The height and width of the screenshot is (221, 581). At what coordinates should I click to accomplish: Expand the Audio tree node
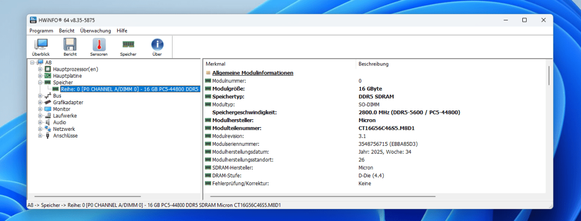(x=40, y=123)
